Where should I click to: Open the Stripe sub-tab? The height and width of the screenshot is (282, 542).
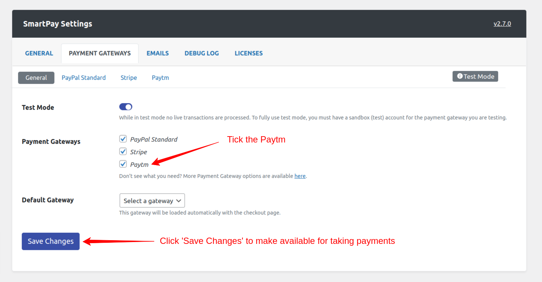point(129,78)
